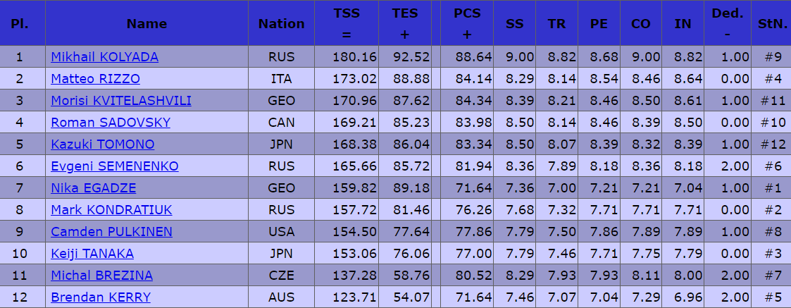Viewport: 791px width, 308px height.
Task: Click Morisi KVITELASHVILI name link
Action: click(121, 101)
